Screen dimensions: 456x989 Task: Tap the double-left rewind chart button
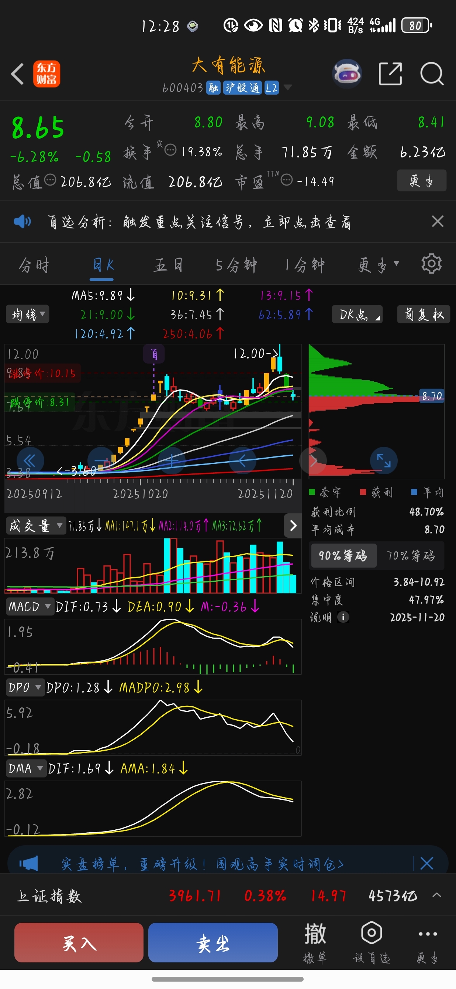pos(30,461)
